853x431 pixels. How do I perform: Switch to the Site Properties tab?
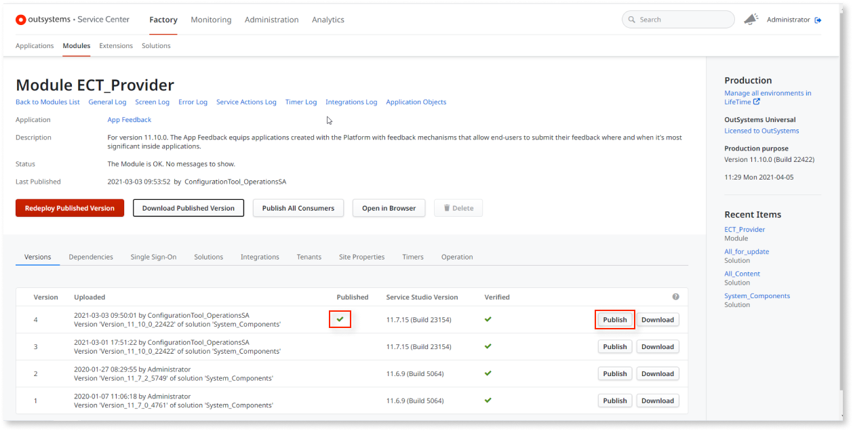(x=362, y=257)
